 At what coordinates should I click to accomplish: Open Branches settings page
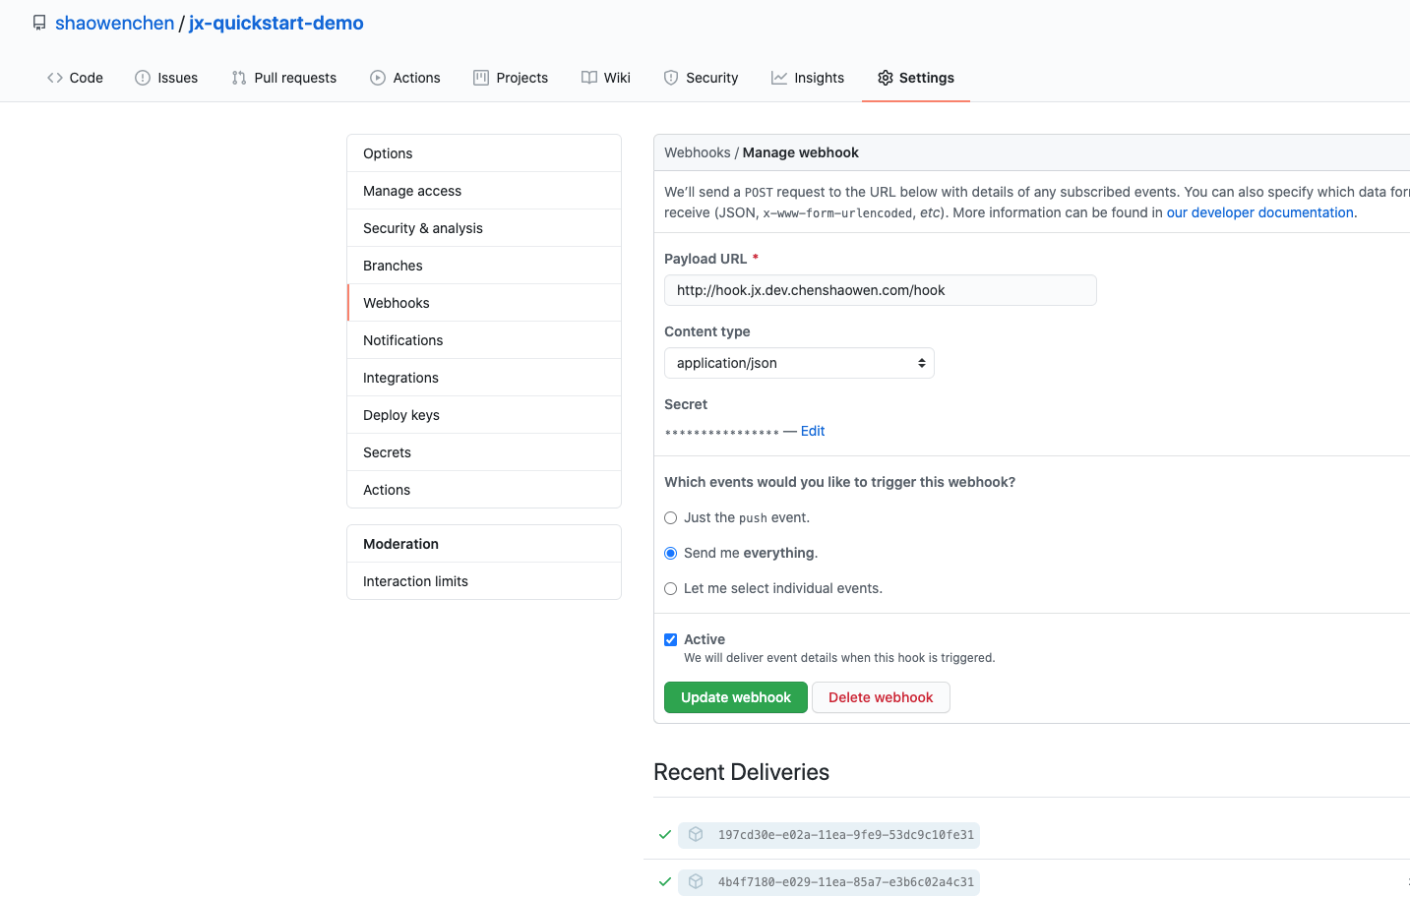pos(484,266)
